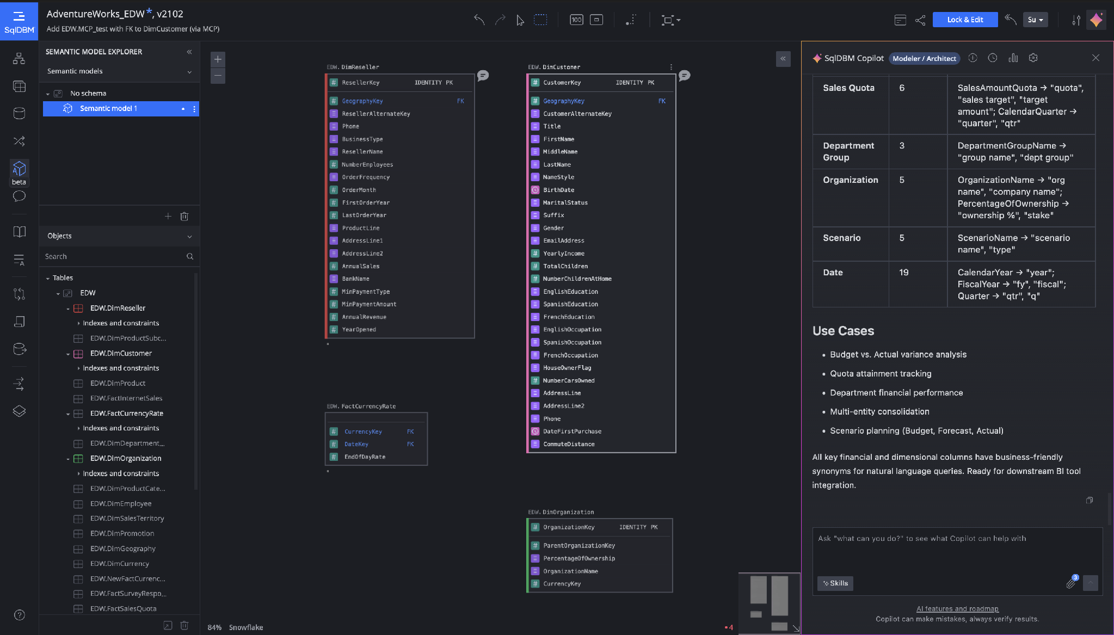The height and width of the screenshot is (635, 1114).
Task: Select EDW.DimEmployee in the objects tree
Action: click(120, 504)
